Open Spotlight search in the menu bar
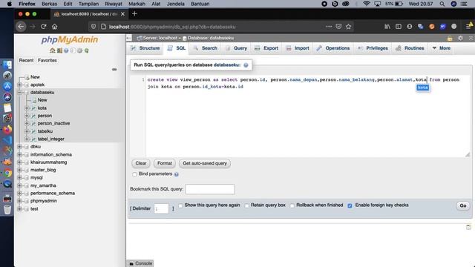Screen dimensions: 475x267 tap(442, 4)
